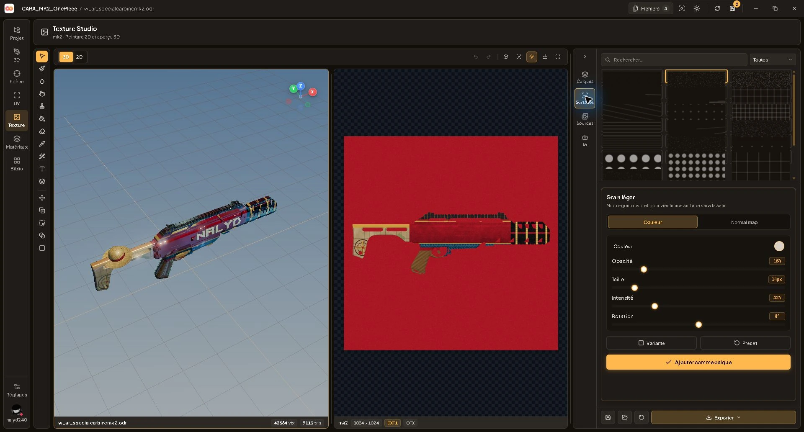Activate the arrow selection tool

coord(42,56)
